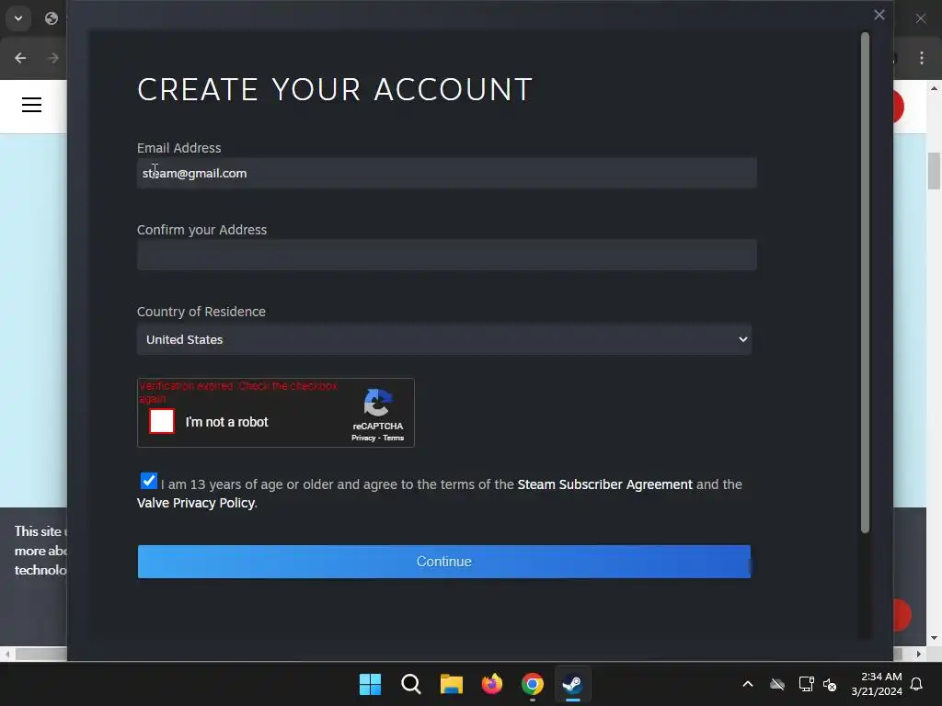Screen dimensions: 942x706
Task: Open the Windows Start menu
Action: (x=370, y=684)
